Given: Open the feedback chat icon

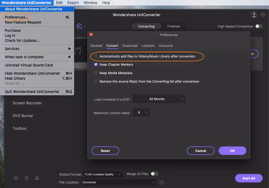Looking at the screenshot, I should pyautogui.click(x=262, y=15).
